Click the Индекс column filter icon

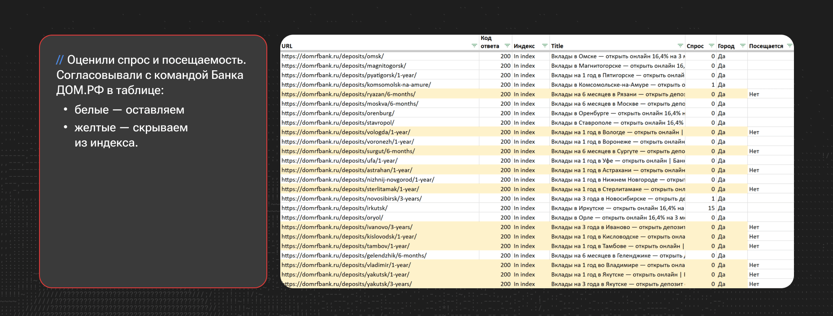click(x=544, y=46)
